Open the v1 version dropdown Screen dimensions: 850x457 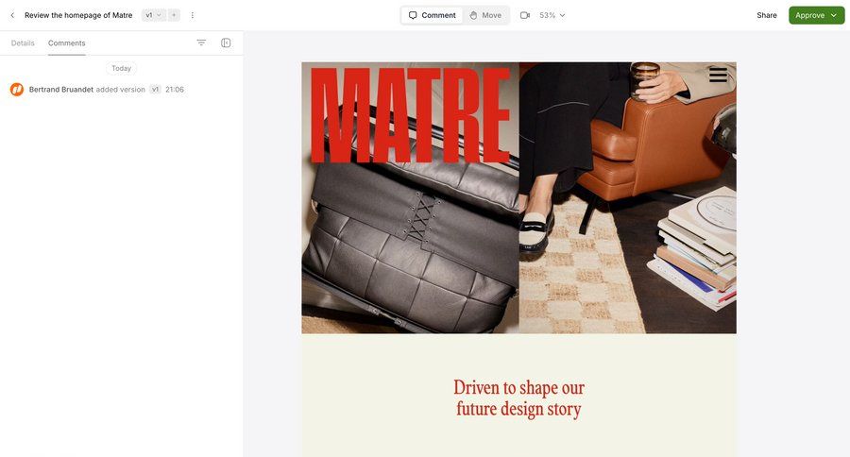153,15
